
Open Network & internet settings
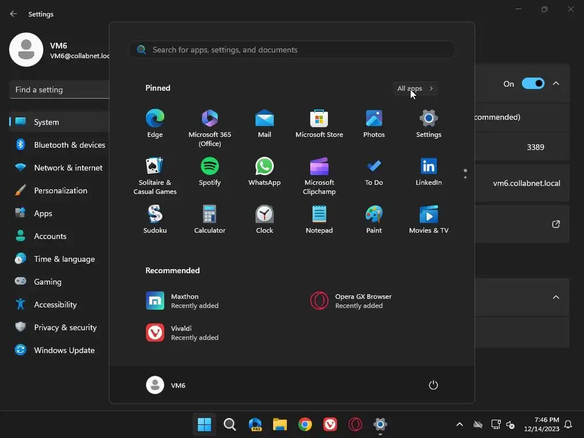(59, 168)
